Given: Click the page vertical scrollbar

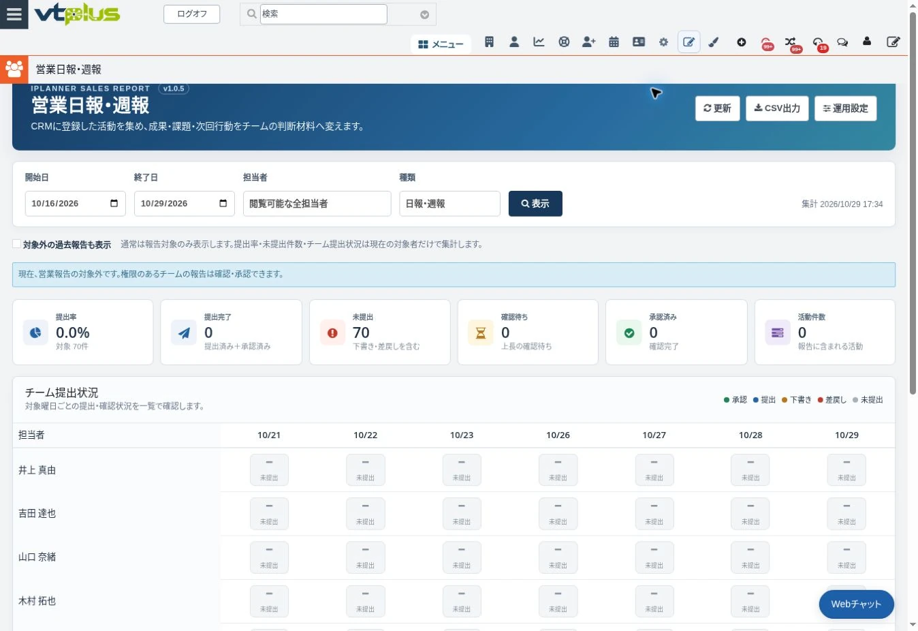Looking at the screenshot, I should click(x=913, y=204).
